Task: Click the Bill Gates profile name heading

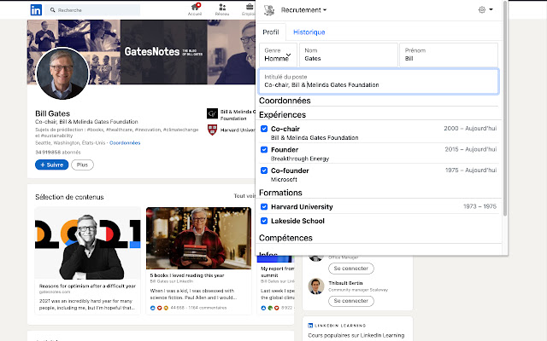Action: click(52, 113)
